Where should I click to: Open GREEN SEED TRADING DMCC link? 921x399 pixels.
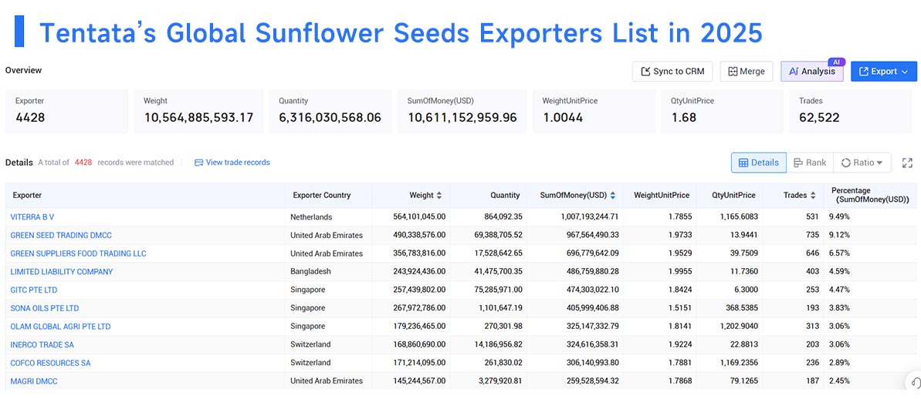tap(61, 235)
